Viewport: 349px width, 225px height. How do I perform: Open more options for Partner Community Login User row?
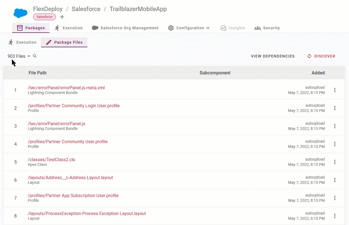335,108
